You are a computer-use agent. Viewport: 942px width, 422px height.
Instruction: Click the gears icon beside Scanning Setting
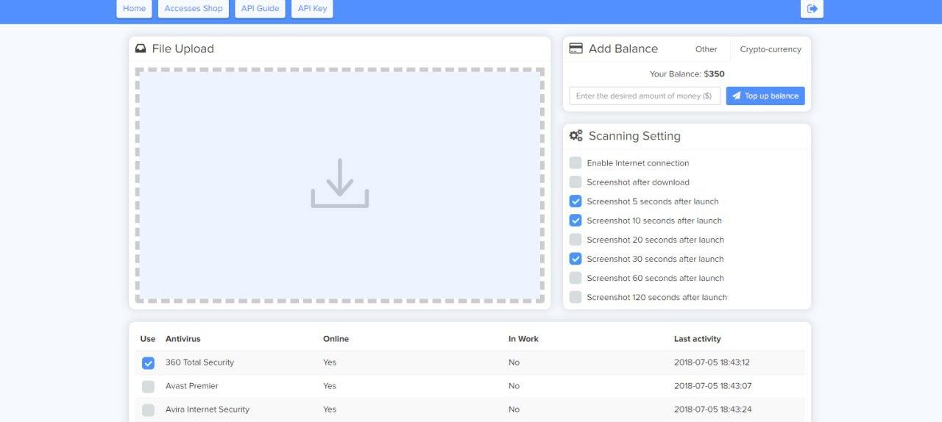(x=576, y=136)
